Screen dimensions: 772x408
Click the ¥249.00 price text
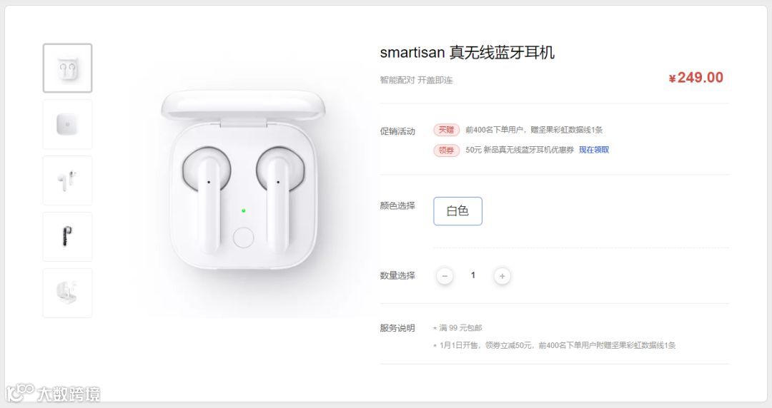click(x=696, y=78)
